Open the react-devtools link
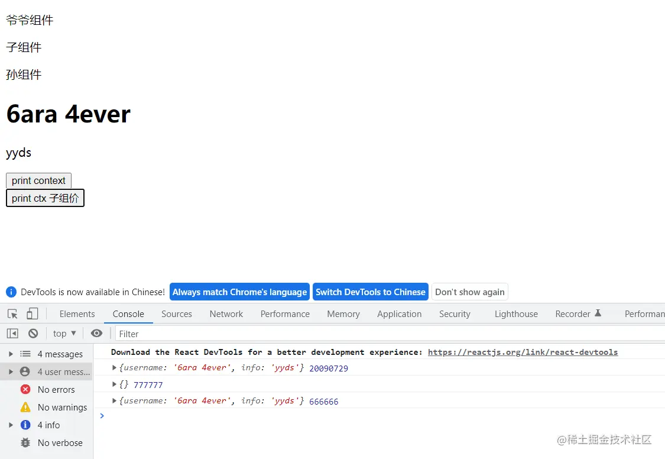 523,352
